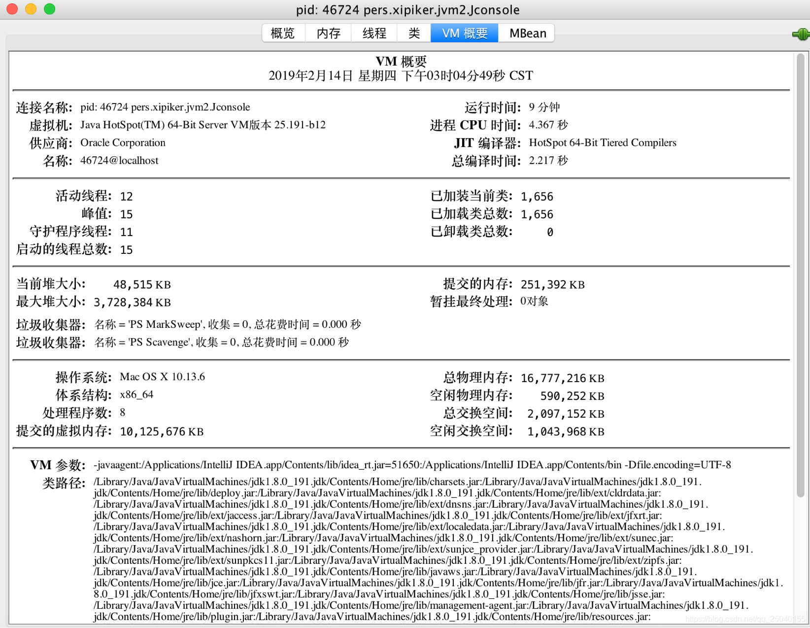Click the vertical scrollbar thumb
This screenshot has width=810, height=628.
click(801, 276)
